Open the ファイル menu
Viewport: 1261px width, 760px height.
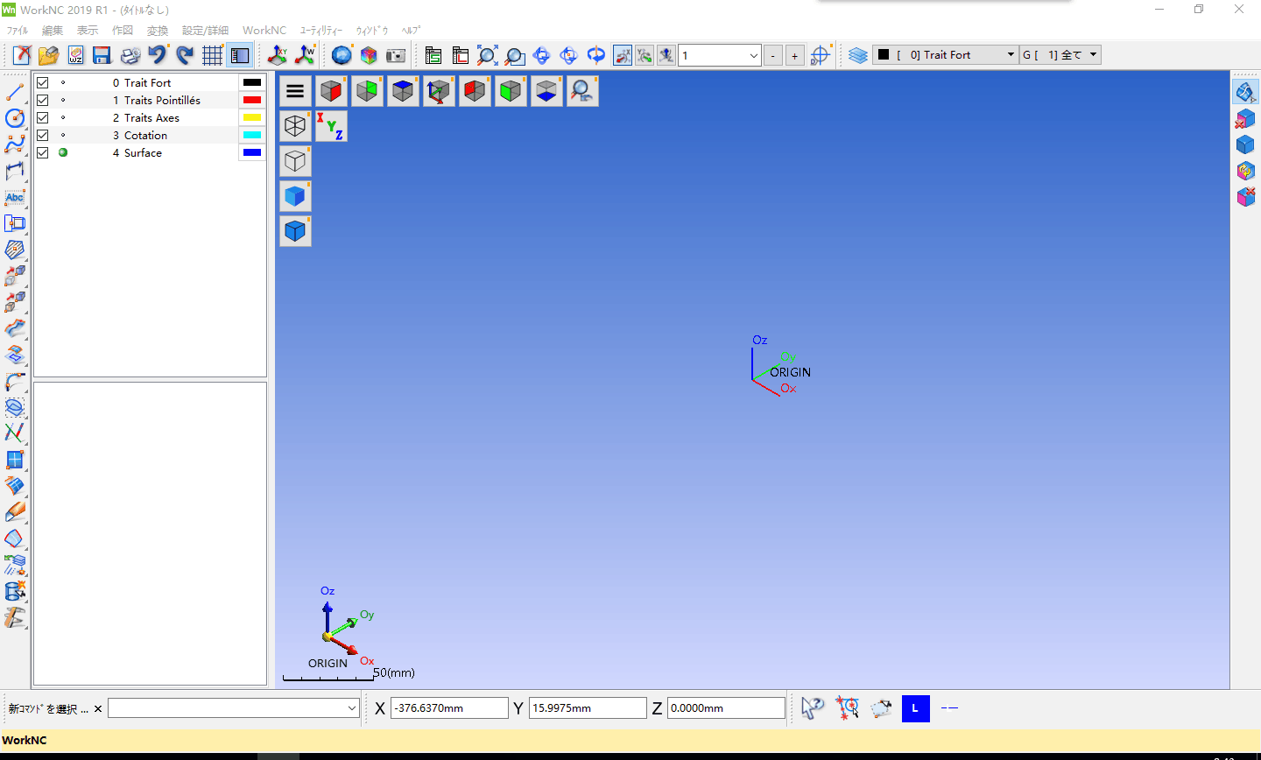click(18, 30)
